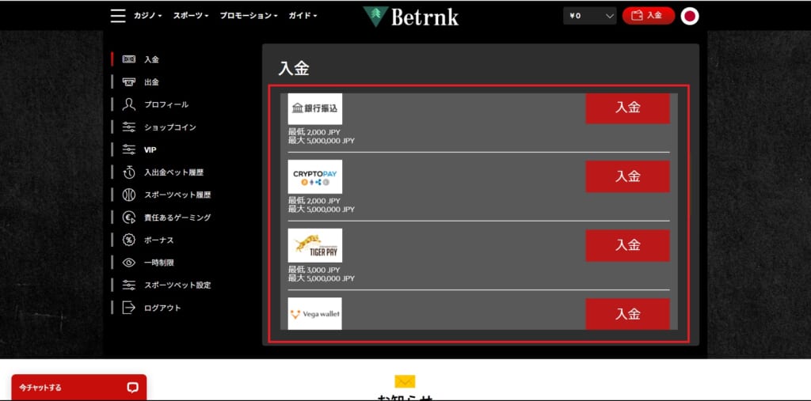Click the chat bubble icon
Viewport: 811px width, 401px height.
(133, 388)
